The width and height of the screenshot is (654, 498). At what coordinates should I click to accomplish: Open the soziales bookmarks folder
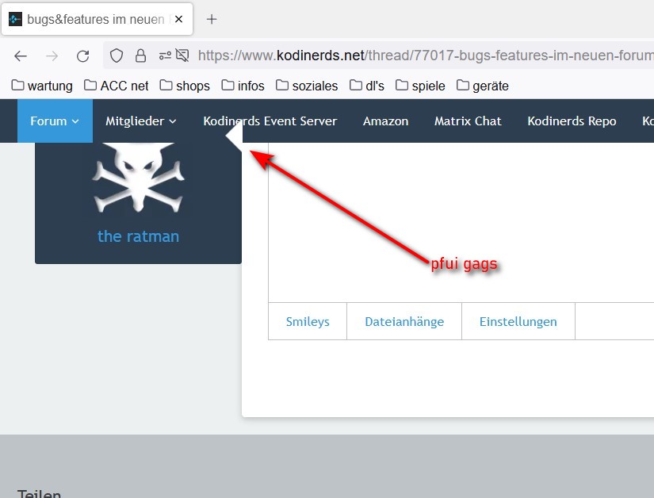point(307,86)
